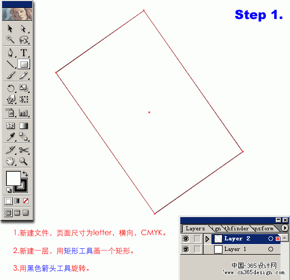Screen dimensions: 290x280
Task: Select the Zoom magnifier tool
Action: coord(24,161)
